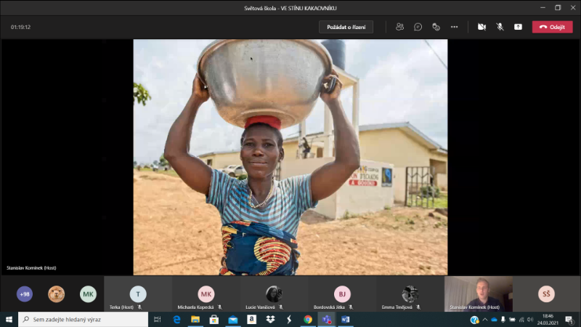Open the share content tray
The width and height of the screenshot is (581, 327).
pos(518,27)
